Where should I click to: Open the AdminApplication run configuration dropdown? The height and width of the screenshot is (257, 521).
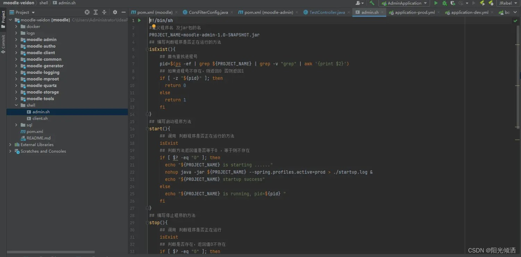click(x=404, y=3)
